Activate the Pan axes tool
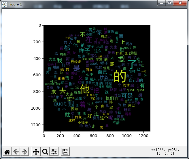 tap(36, 152)
